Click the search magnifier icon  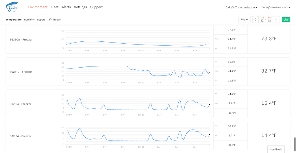pos(50,19)
